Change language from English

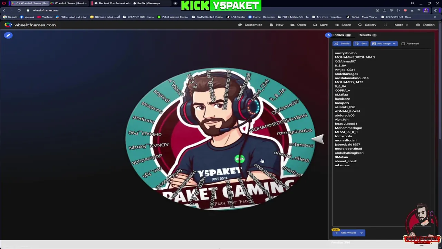click(425, 25)
